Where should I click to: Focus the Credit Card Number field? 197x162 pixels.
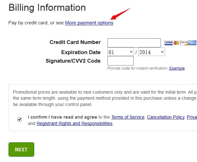coord(134,43)
